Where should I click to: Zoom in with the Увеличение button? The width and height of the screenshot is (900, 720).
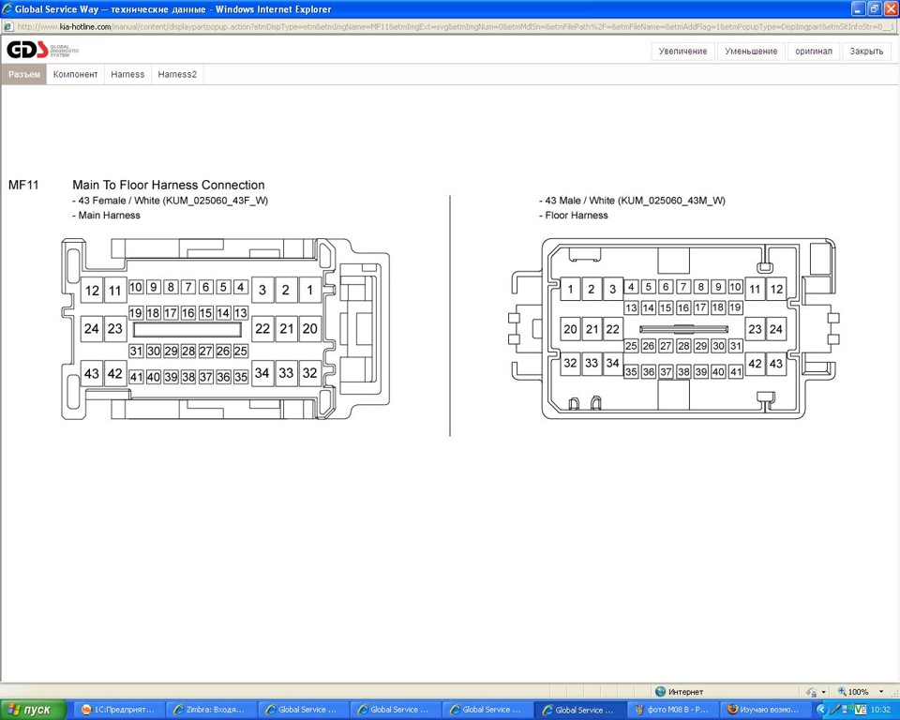coord(682,51)
